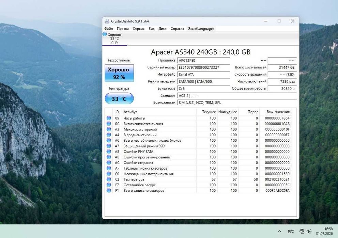
Task: Click the 33 °C temperature button
Action: [119, 99]
